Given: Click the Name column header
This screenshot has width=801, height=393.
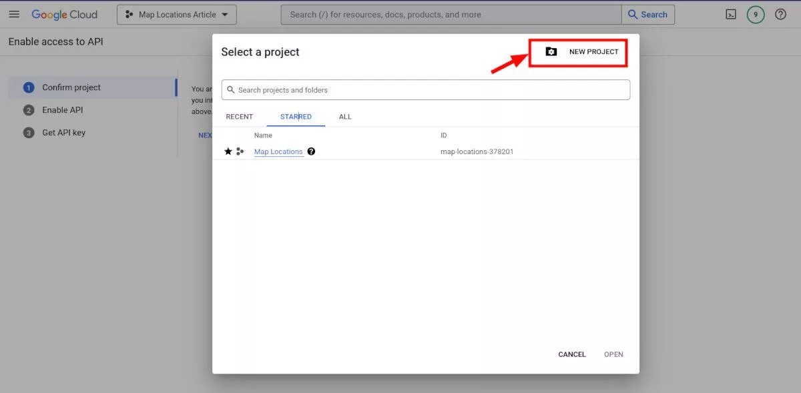Looking at the screenshot, I should [x=263, y=135].
